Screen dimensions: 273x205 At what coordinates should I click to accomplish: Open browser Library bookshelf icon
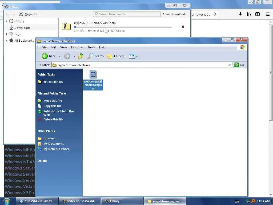(249, 14)
